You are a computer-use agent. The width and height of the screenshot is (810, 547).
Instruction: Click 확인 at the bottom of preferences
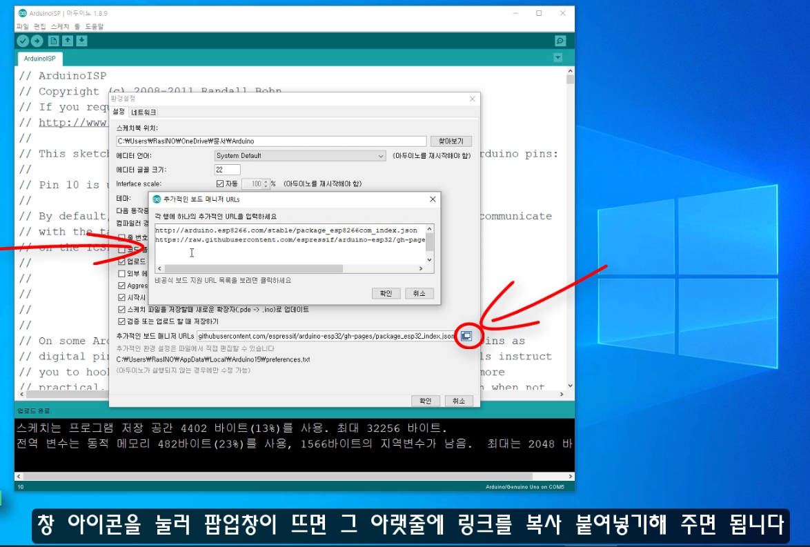(x=426, y=401)
